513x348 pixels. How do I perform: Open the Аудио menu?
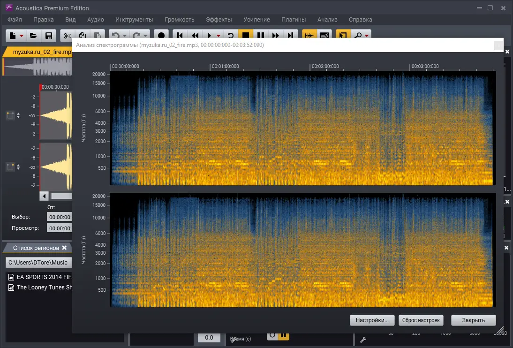coord(96,20)
